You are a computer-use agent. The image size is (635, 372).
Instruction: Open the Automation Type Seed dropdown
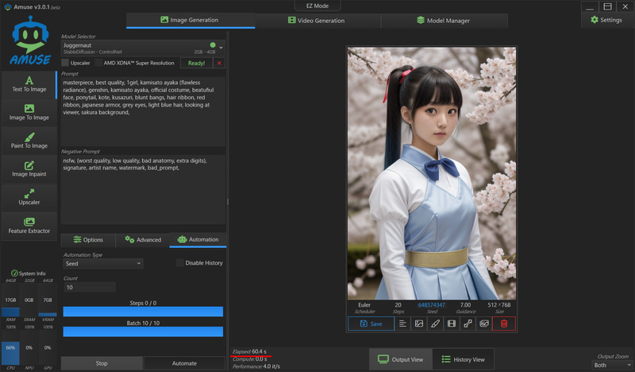point(103,263)
